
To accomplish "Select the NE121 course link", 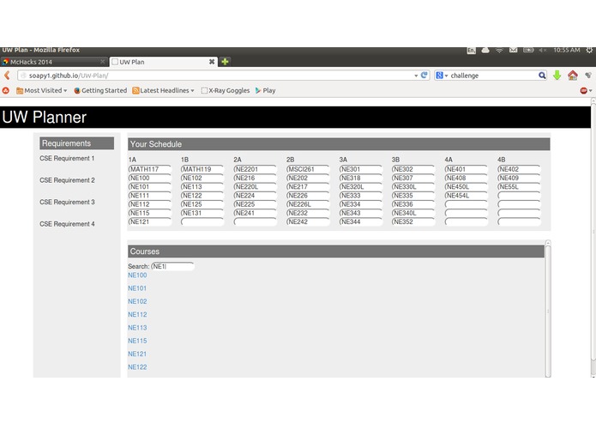I will 137,354.
